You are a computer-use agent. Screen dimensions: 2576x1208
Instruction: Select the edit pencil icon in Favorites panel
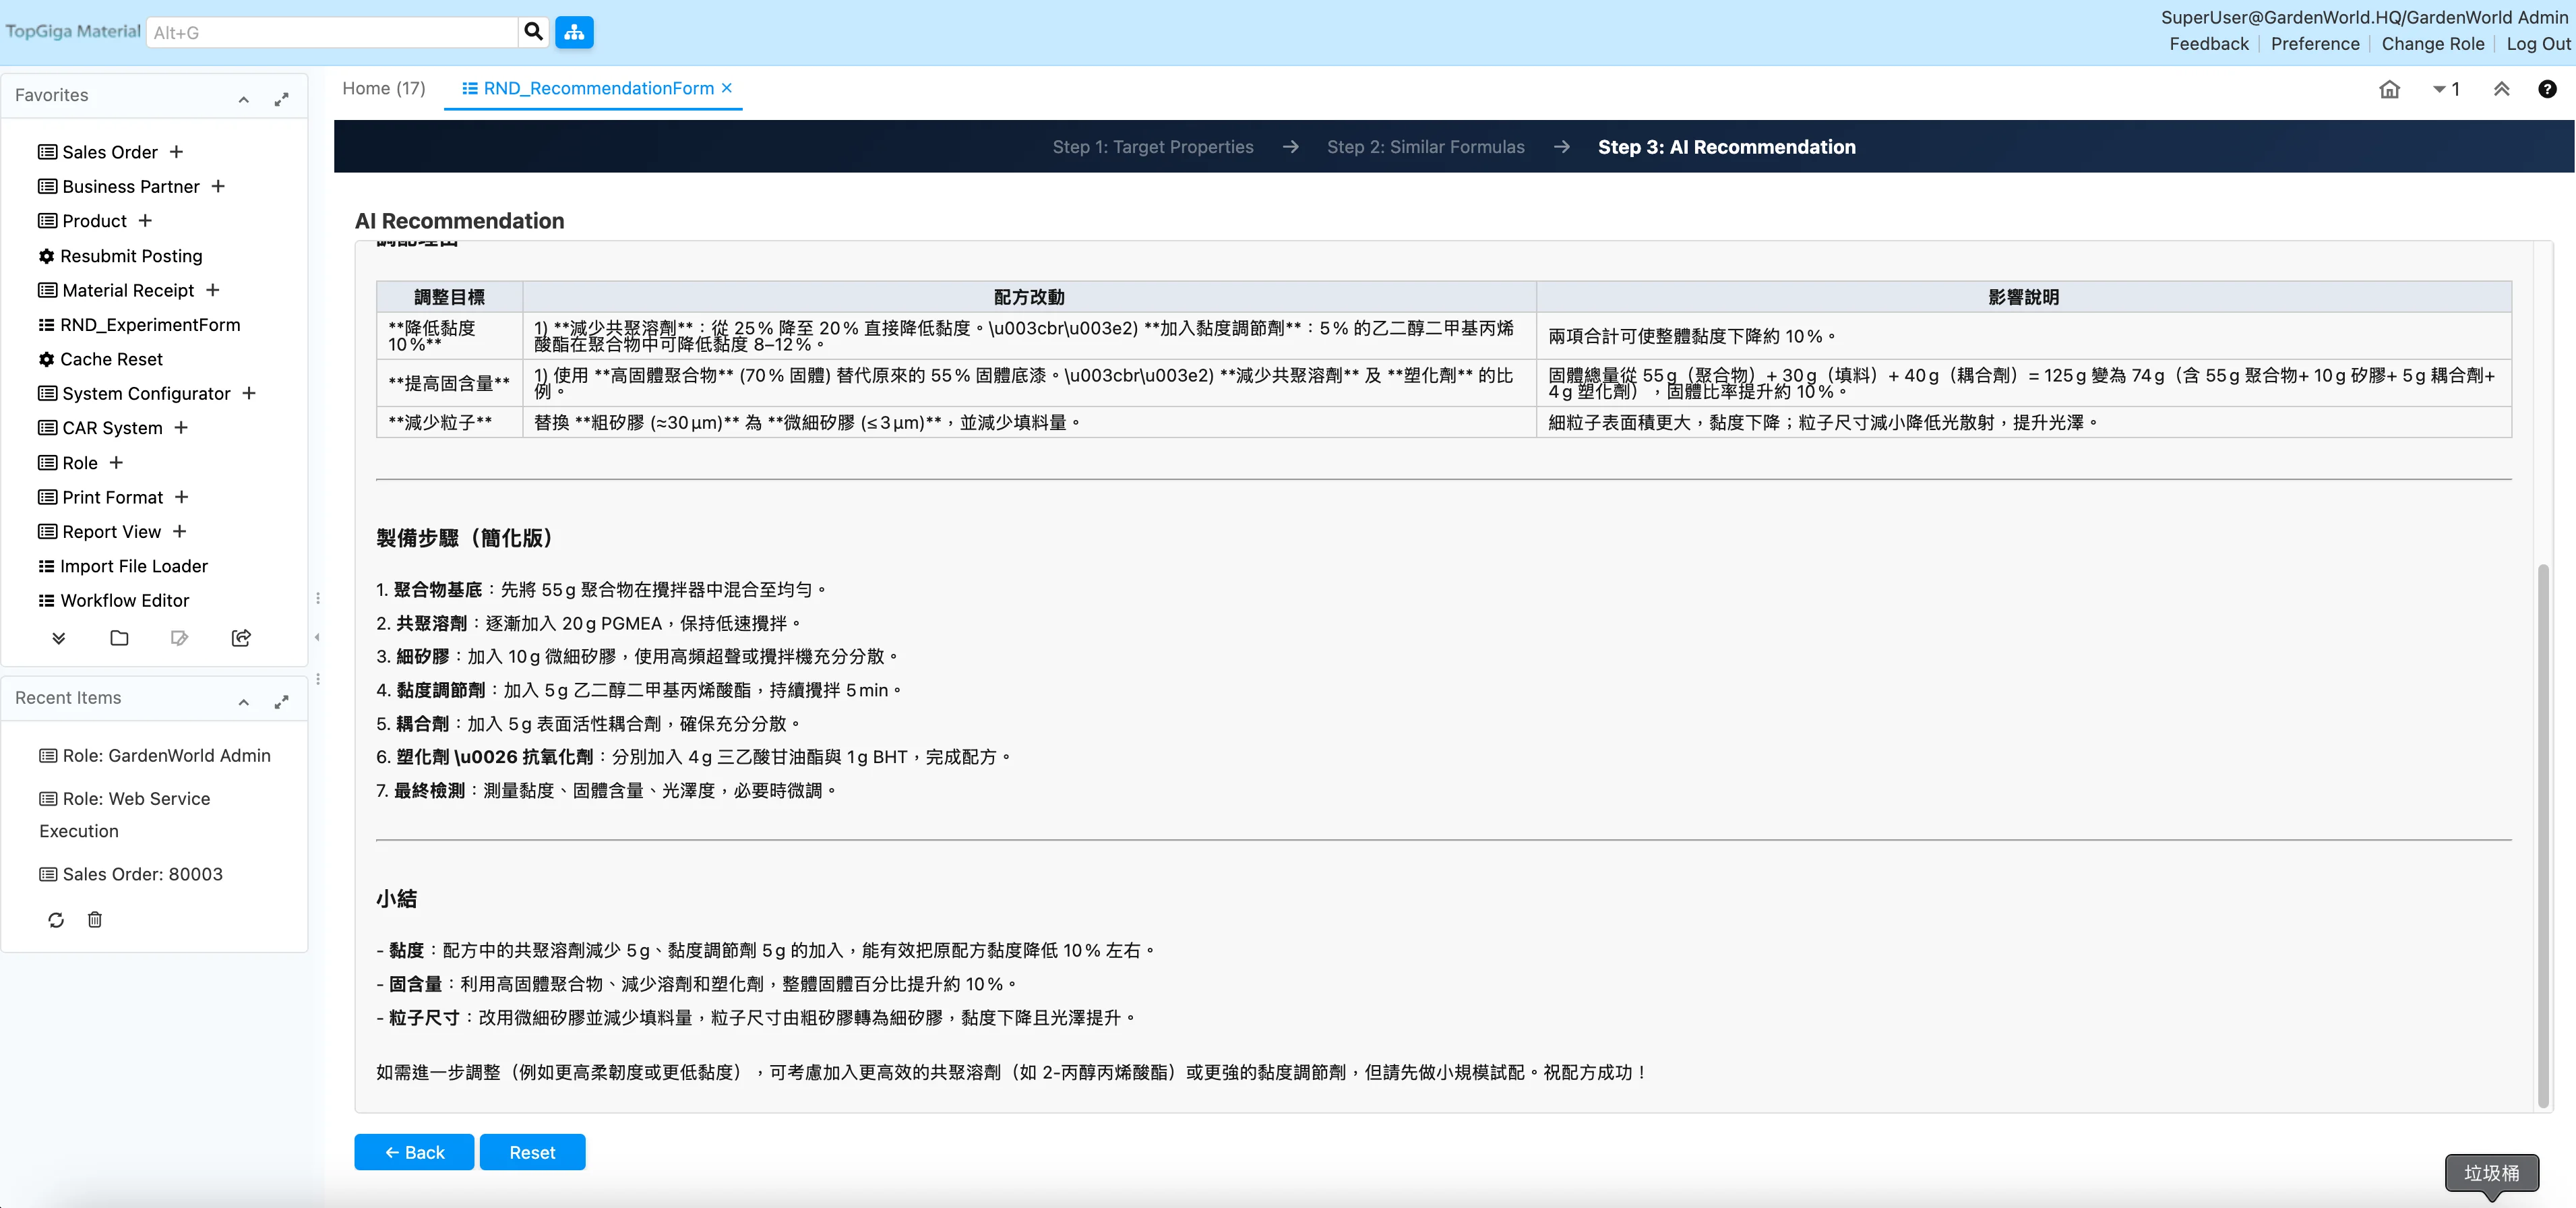click(180, 638)
